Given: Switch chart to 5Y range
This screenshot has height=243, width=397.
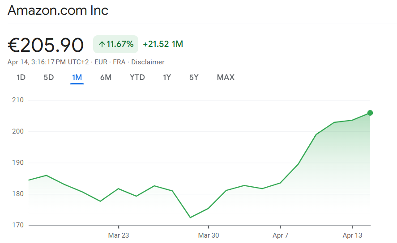Looking at the screenshot, I should click(x=194, y=77).
